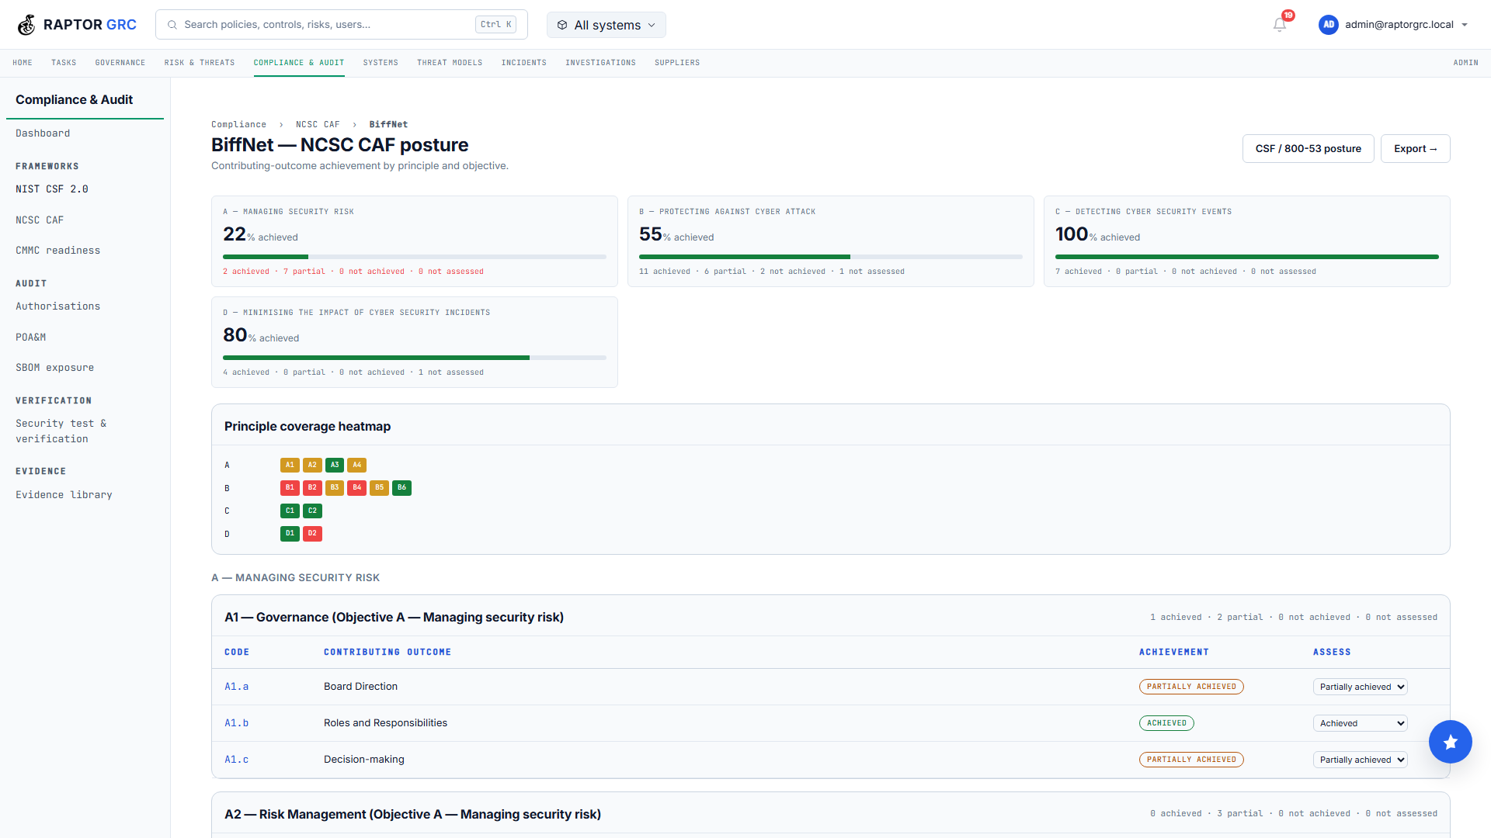The height and width of the screenshot is (838, 1491).
Task: Open the A1.c outcome code link
Action: coord(237,760)
